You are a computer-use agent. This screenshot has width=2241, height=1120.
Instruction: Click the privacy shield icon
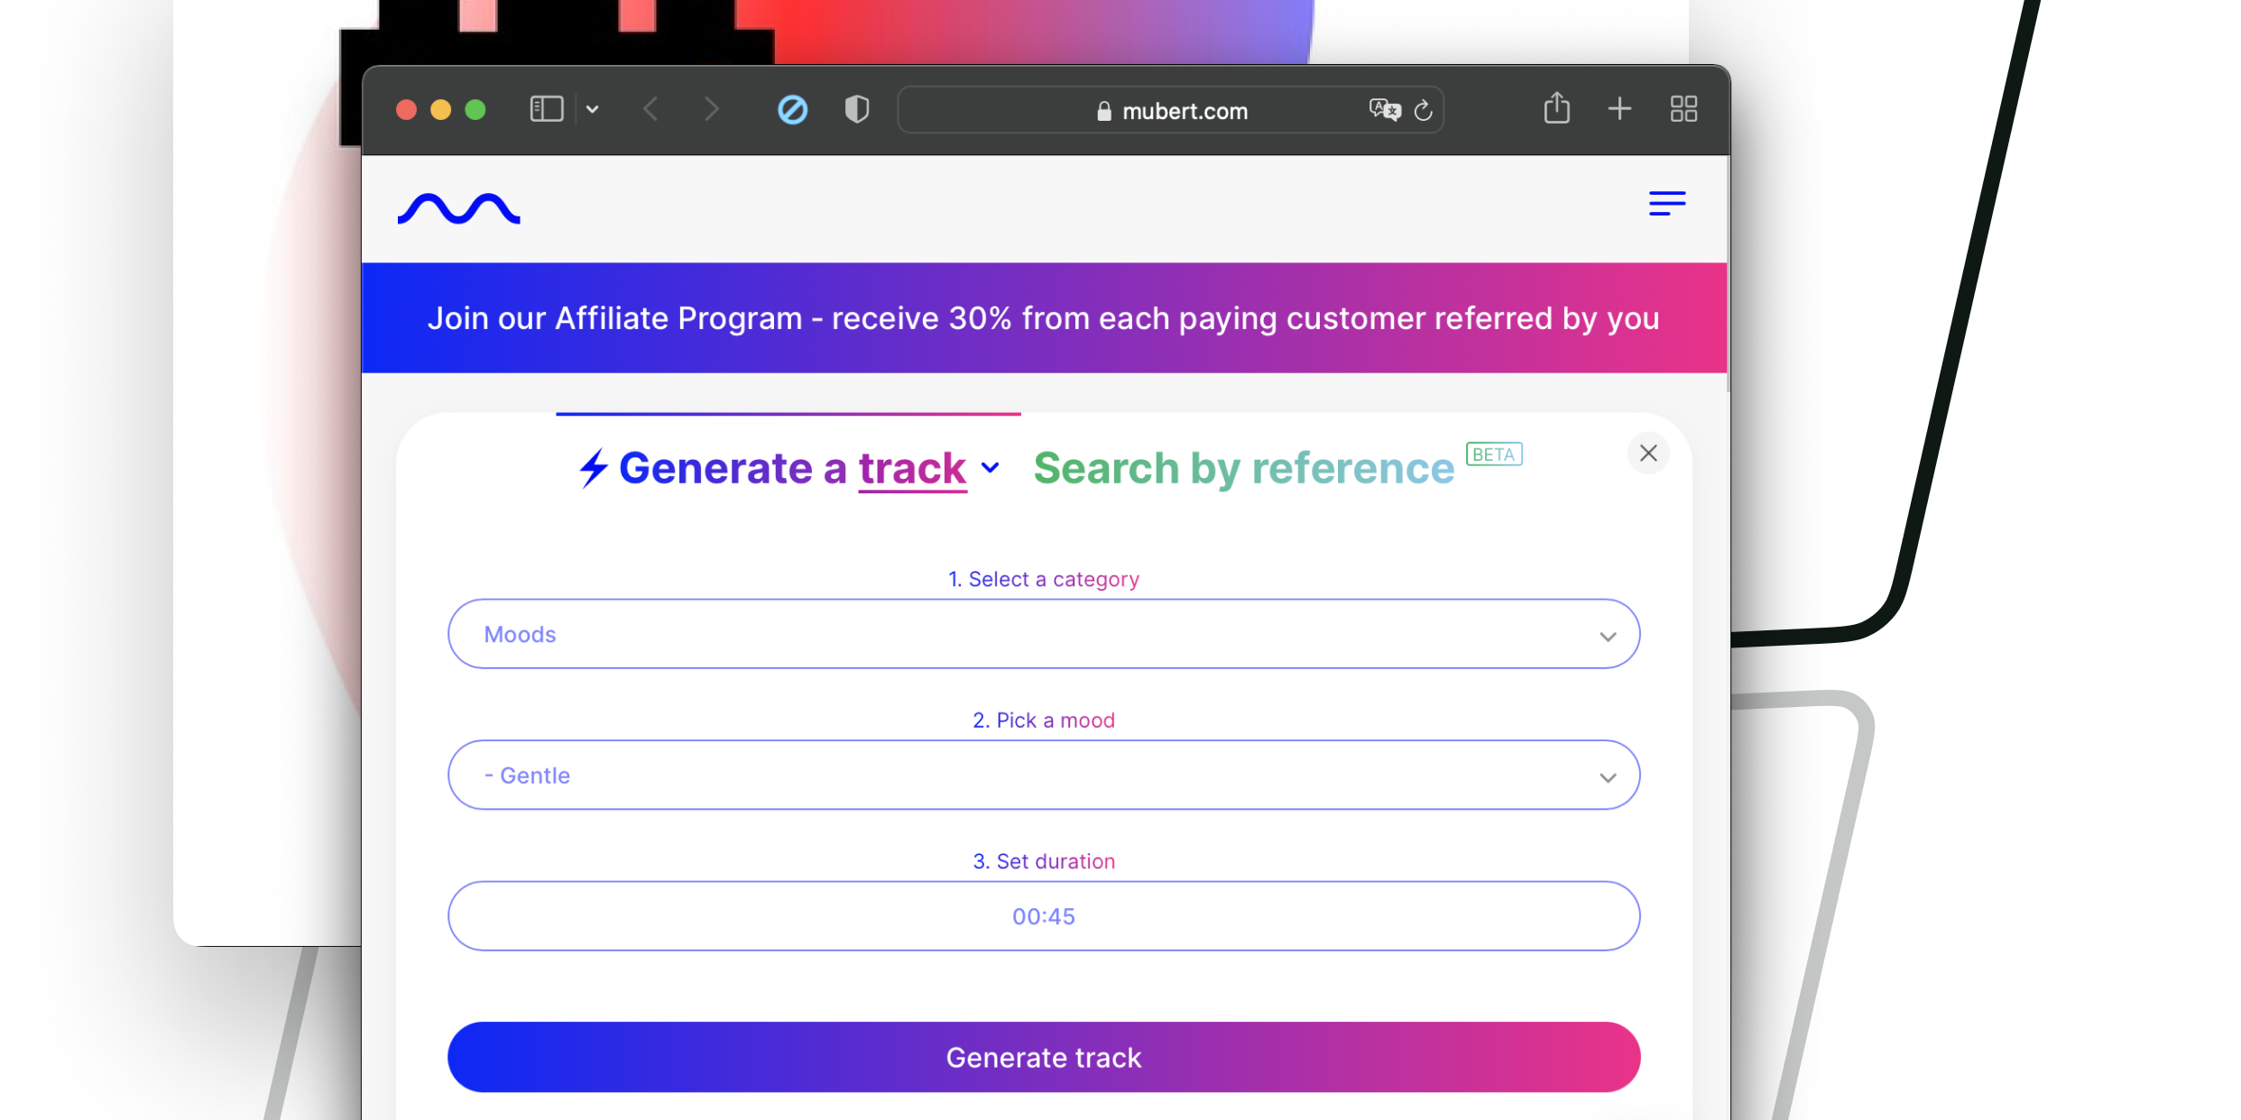point(856,110)
